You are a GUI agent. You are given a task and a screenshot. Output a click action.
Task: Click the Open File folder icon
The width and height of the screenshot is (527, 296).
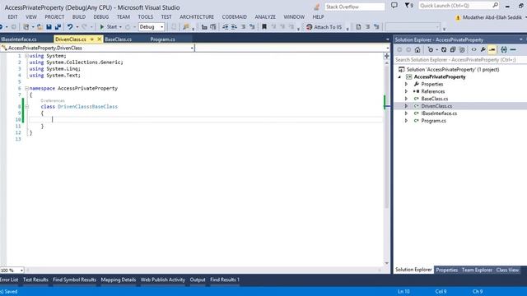[40, 27]
